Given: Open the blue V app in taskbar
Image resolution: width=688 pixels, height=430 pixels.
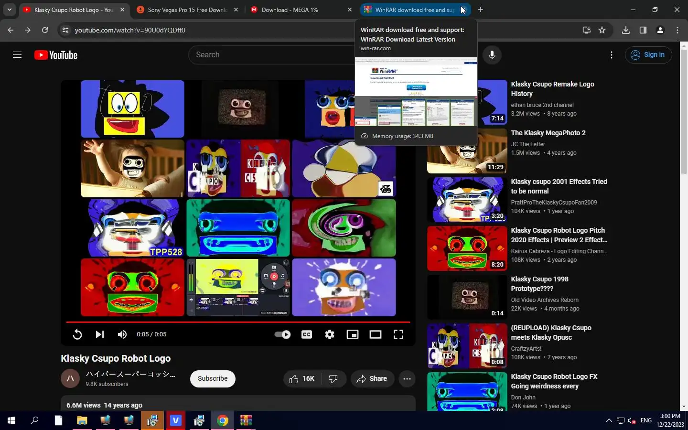Looking at the screenshot, I should 176,420.
